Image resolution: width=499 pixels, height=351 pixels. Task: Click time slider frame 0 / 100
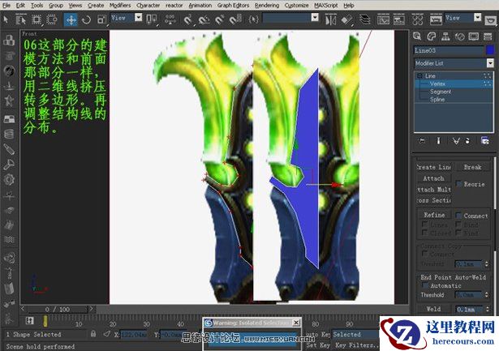coord(58,309)
